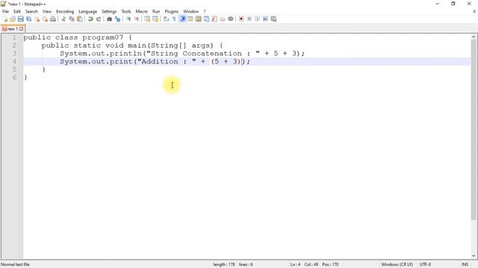Place cursor in 'public class program07' line

(78, 37)
